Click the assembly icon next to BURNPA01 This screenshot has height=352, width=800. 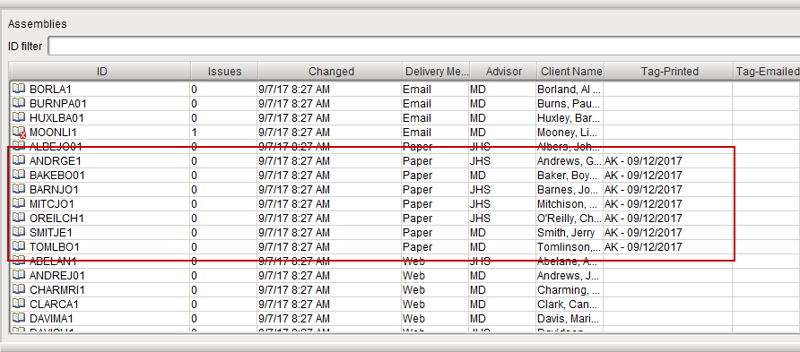[19, 103]
